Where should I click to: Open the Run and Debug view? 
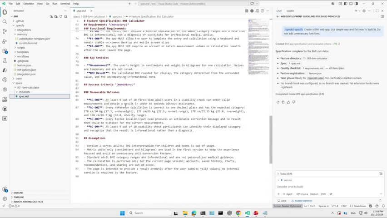pyautogui.click(x=5, y=41)
